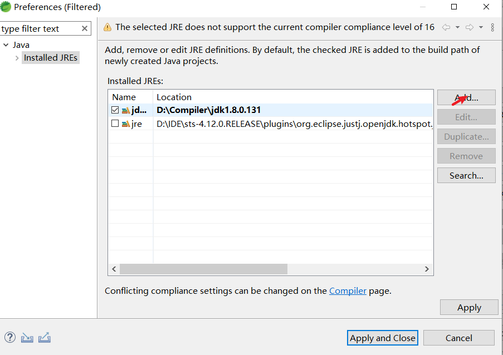Image resolution: width=503 pixels, height=355 pixels.
Task: Check the jre entry checkbox
Action: 115,124
